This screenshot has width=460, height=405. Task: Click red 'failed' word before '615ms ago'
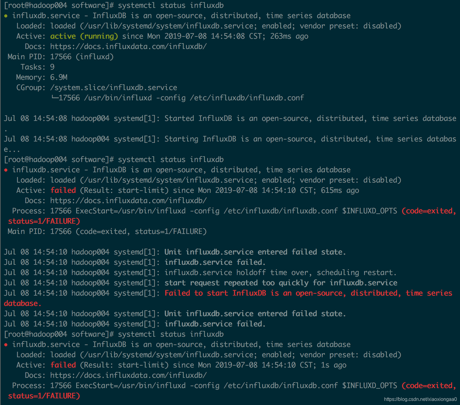tap(63, 190)
